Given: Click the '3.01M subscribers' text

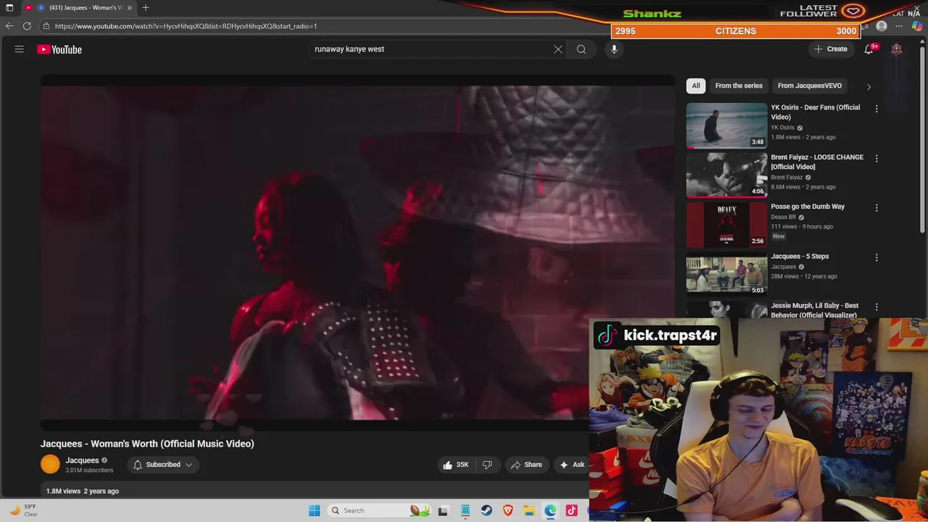Looking at the screenshot, I should pos(89,471).
